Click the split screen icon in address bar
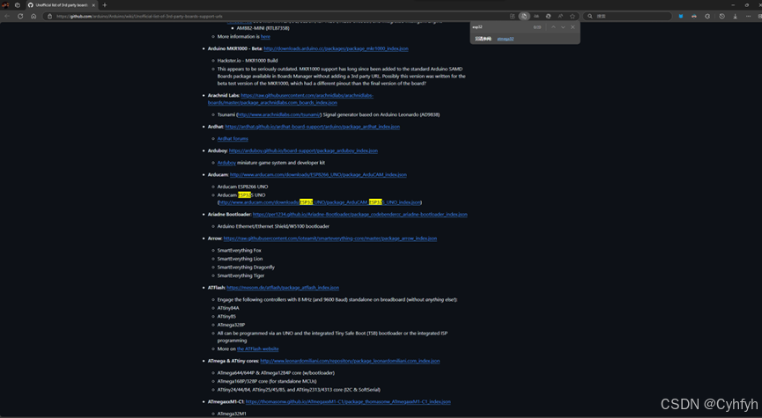Image resolution: width=762 pixels, height=418 pixels. coord(512,16)
